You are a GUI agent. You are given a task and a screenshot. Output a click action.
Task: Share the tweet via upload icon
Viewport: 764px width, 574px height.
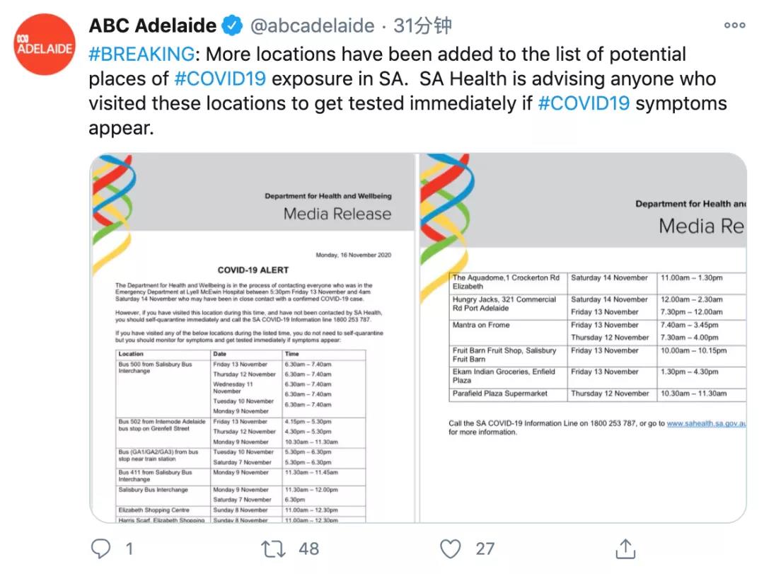625,549
